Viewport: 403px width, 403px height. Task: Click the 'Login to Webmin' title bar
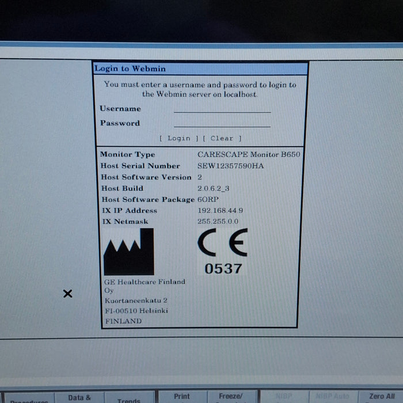(x=200, y=69)
